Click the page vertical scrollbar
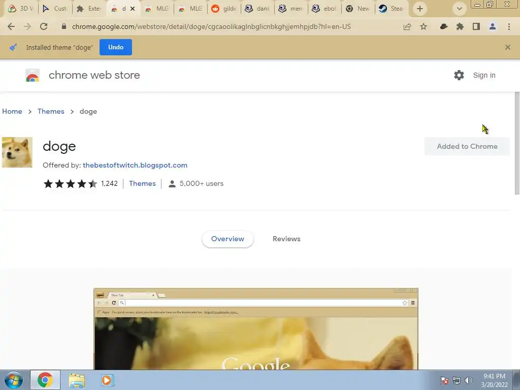 [x=517, y=143]
